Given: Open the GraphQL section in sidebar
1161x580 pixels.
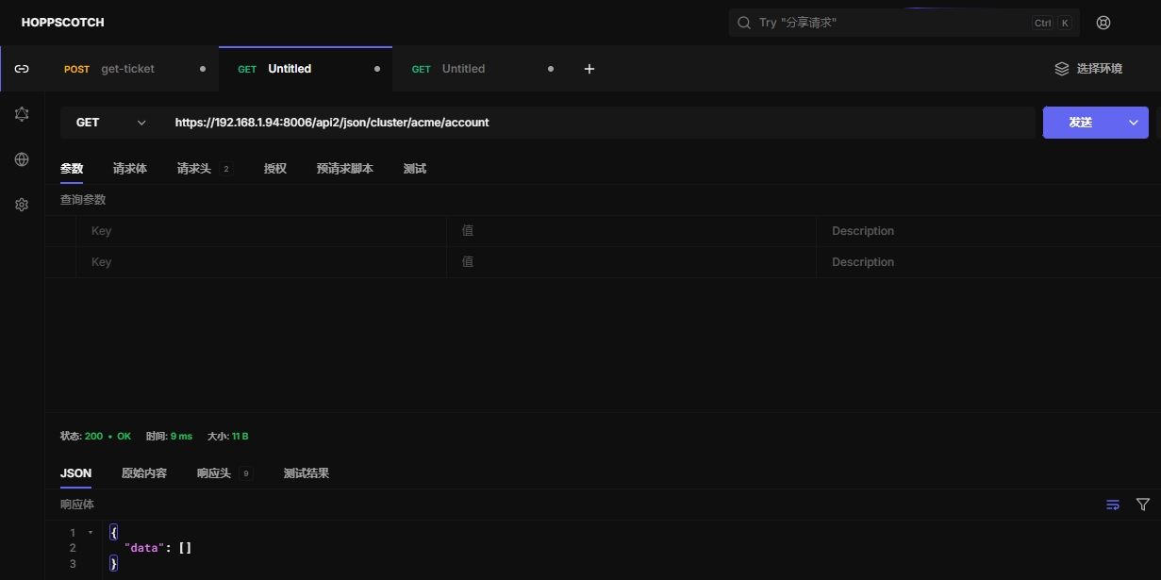Looking at the screenshot, I should (22, 114).
